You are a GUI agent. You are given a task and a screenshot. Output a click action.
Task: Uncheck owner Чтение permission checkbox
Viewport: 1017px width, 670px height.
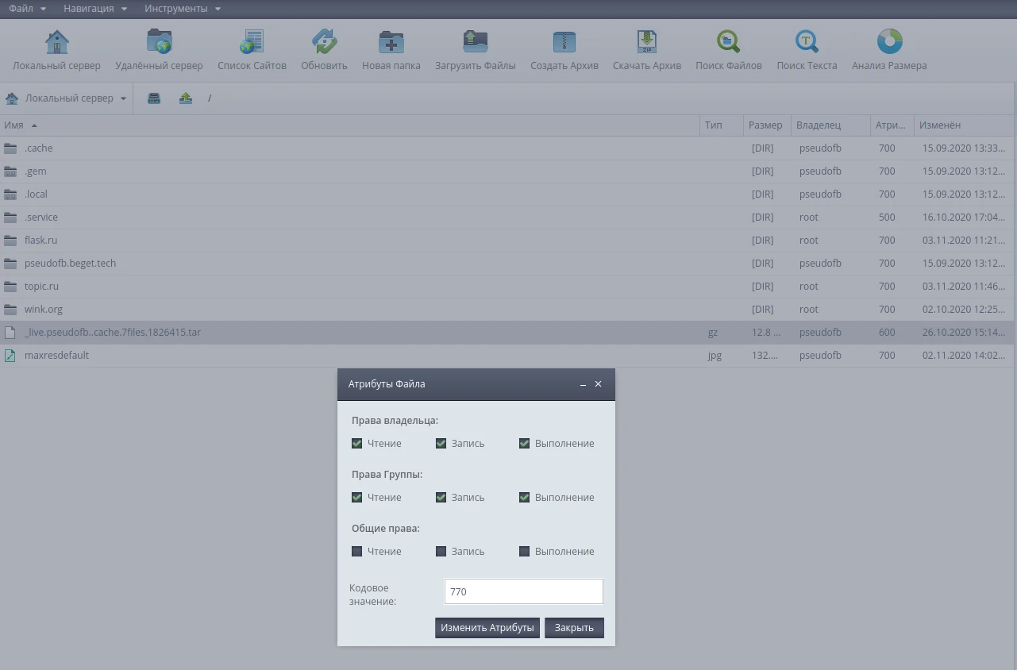(357, 444)
